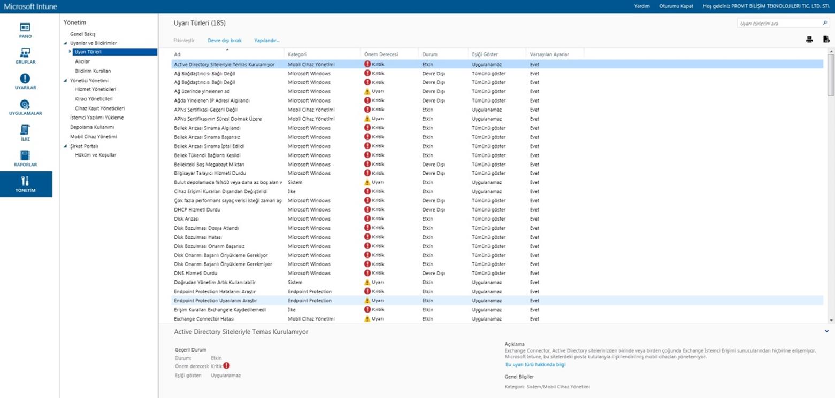This screenshot has width=835, height=398.
Task: Click the export list icon
Action: pos(826,39)
